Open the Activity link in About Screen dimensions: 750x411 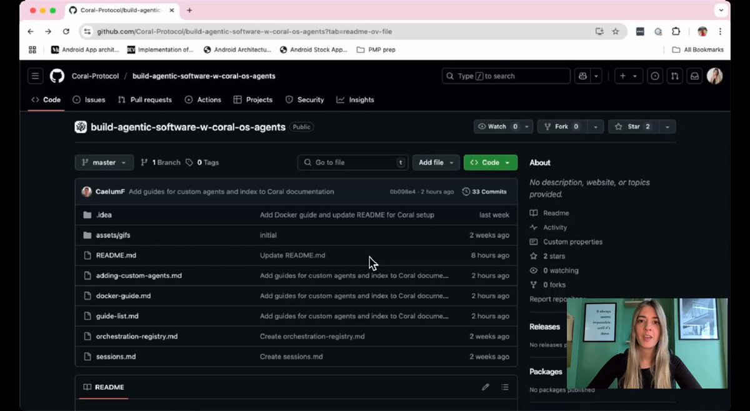[x=555, y=227]
